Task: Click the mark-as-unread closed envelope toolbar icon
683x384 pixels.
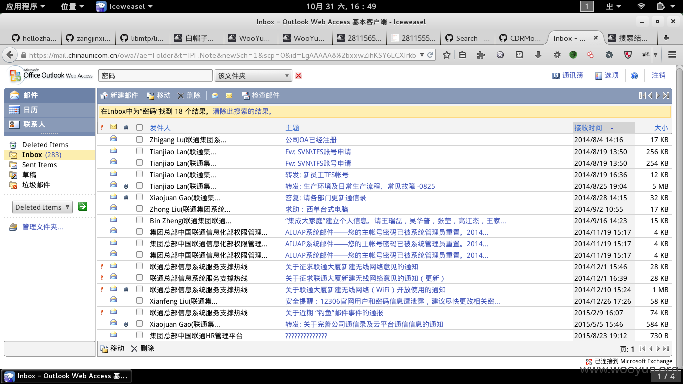Action: [x=229, y=95]
